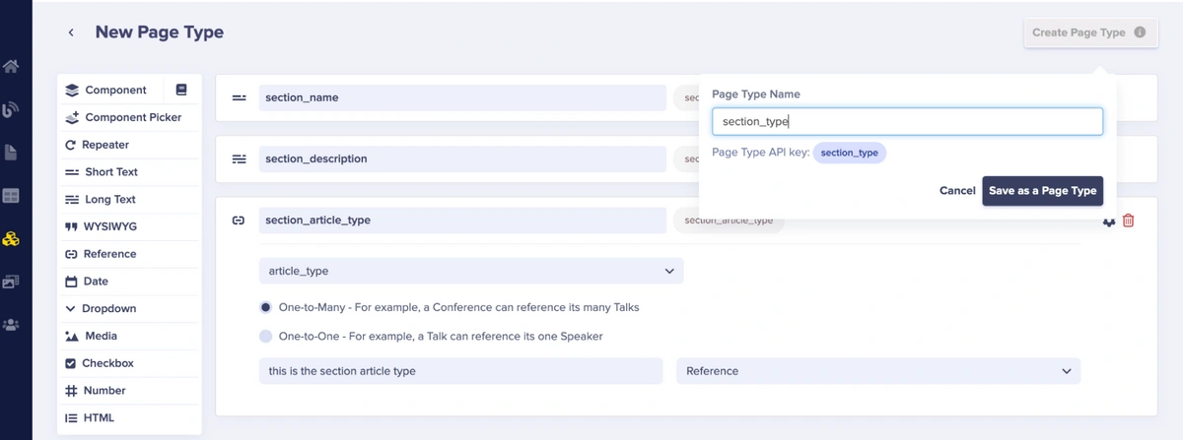Select the One-to-One radio option
Viewport: 1183px width, 440px height.
click(x=266, y=336)
